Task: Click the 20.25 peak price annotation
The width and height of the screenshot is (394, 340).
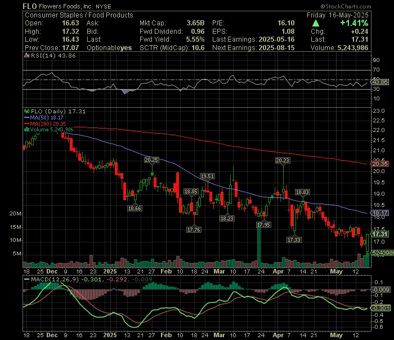Action: pos(151,160)
